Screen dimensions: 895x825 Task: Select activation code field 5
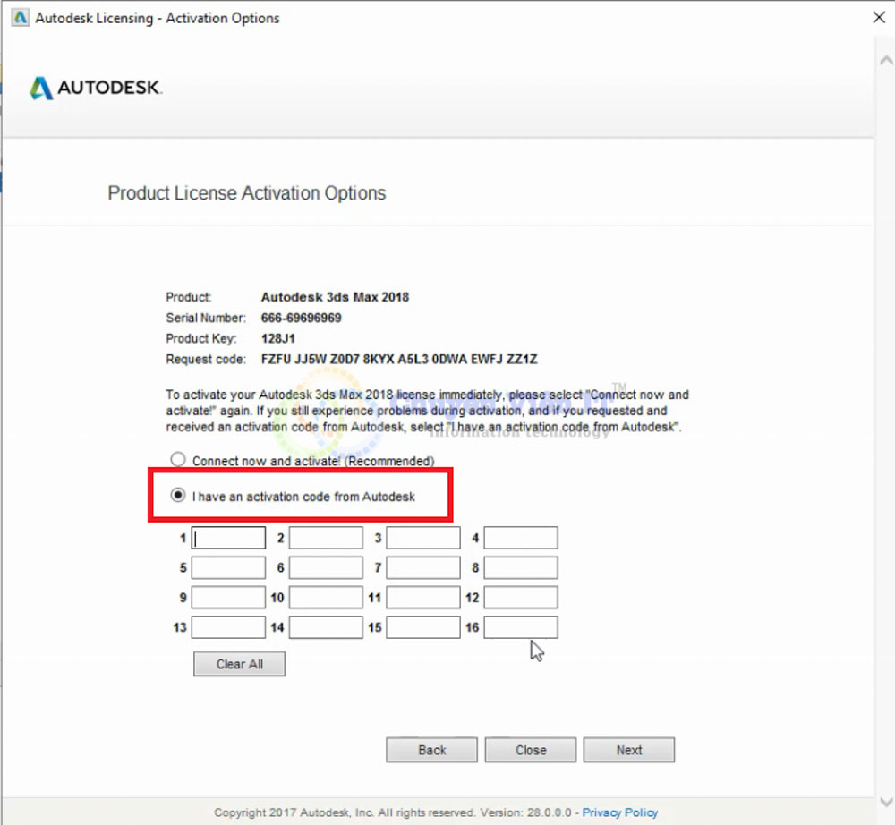pos(228,568)
